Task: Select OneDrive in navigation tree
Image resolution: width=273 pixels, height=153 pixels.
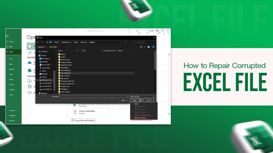Action: pos(43,52)
